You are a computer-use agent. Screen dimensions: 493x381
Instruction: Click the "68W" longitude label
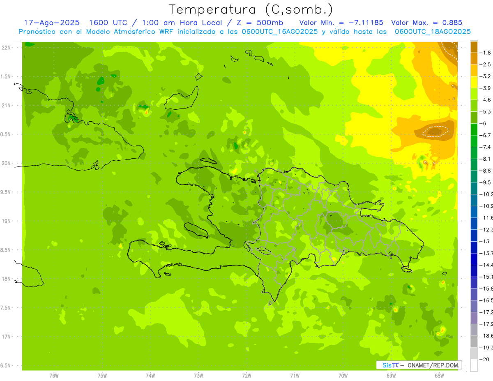click(x=439, y=376)
